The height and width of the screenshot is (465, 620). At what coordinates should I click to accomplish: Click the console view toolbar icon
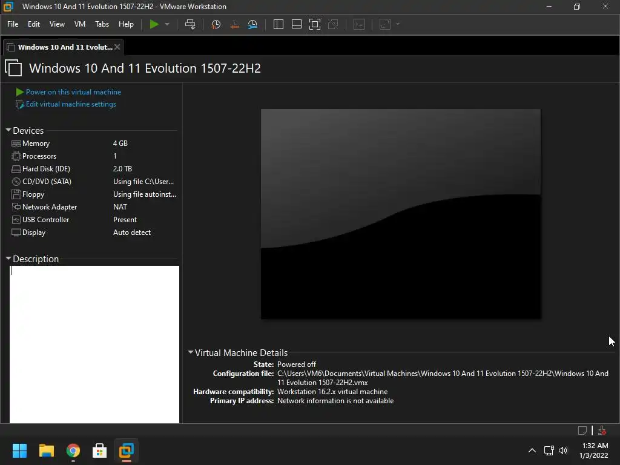point(359,24)
